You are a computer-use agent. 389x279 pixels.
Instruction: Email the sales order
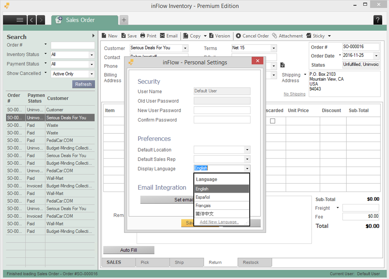(x=169, y=36)
